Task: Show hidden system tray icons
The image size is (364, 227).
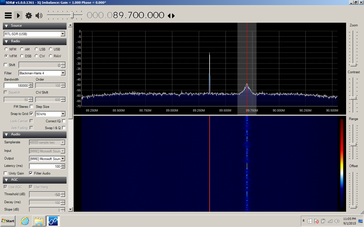Action: tap(303, 221)
